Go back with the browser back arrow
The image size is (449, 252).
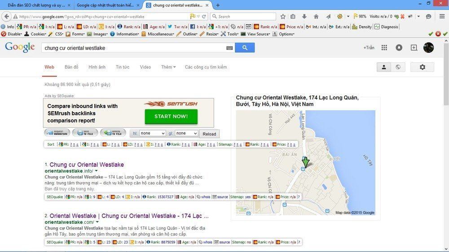click(x=7, y=17)
